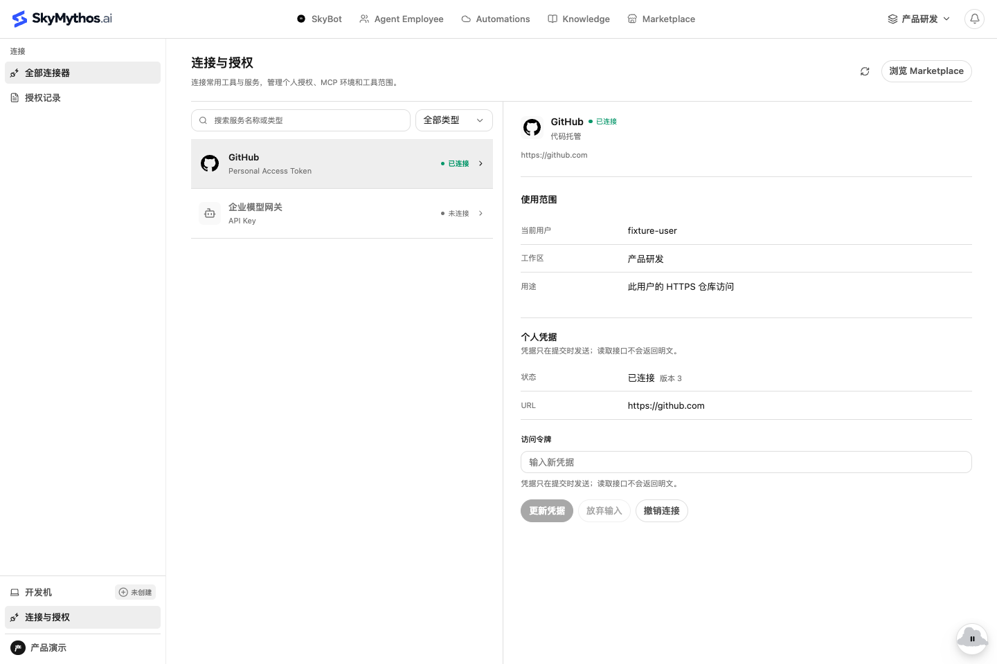
Task: Open 开发机 in the sidebar
Action: click(38, 593)
